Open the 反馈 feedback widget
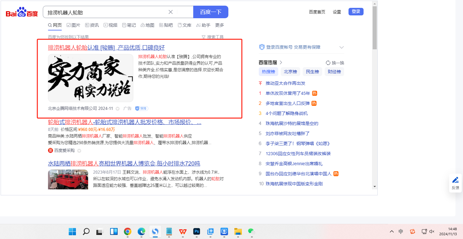 click(x=455, y=183)
